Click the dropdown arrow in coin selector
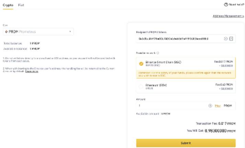The width and height of the screenshot is (245, 148). click(70, 32)
